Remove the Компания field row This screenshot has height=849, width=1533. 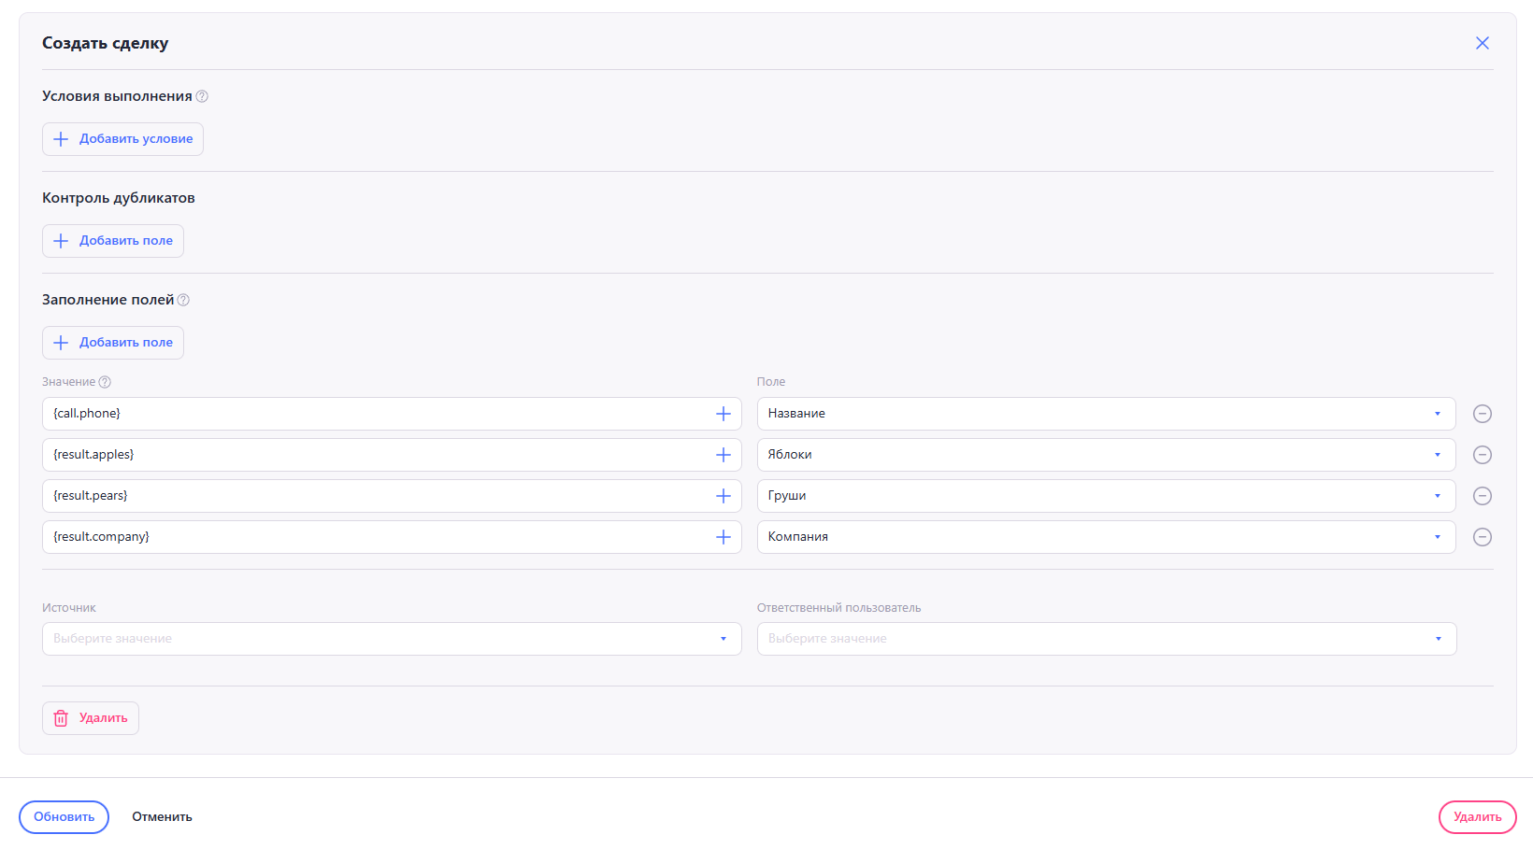[x=1482, y=537]
